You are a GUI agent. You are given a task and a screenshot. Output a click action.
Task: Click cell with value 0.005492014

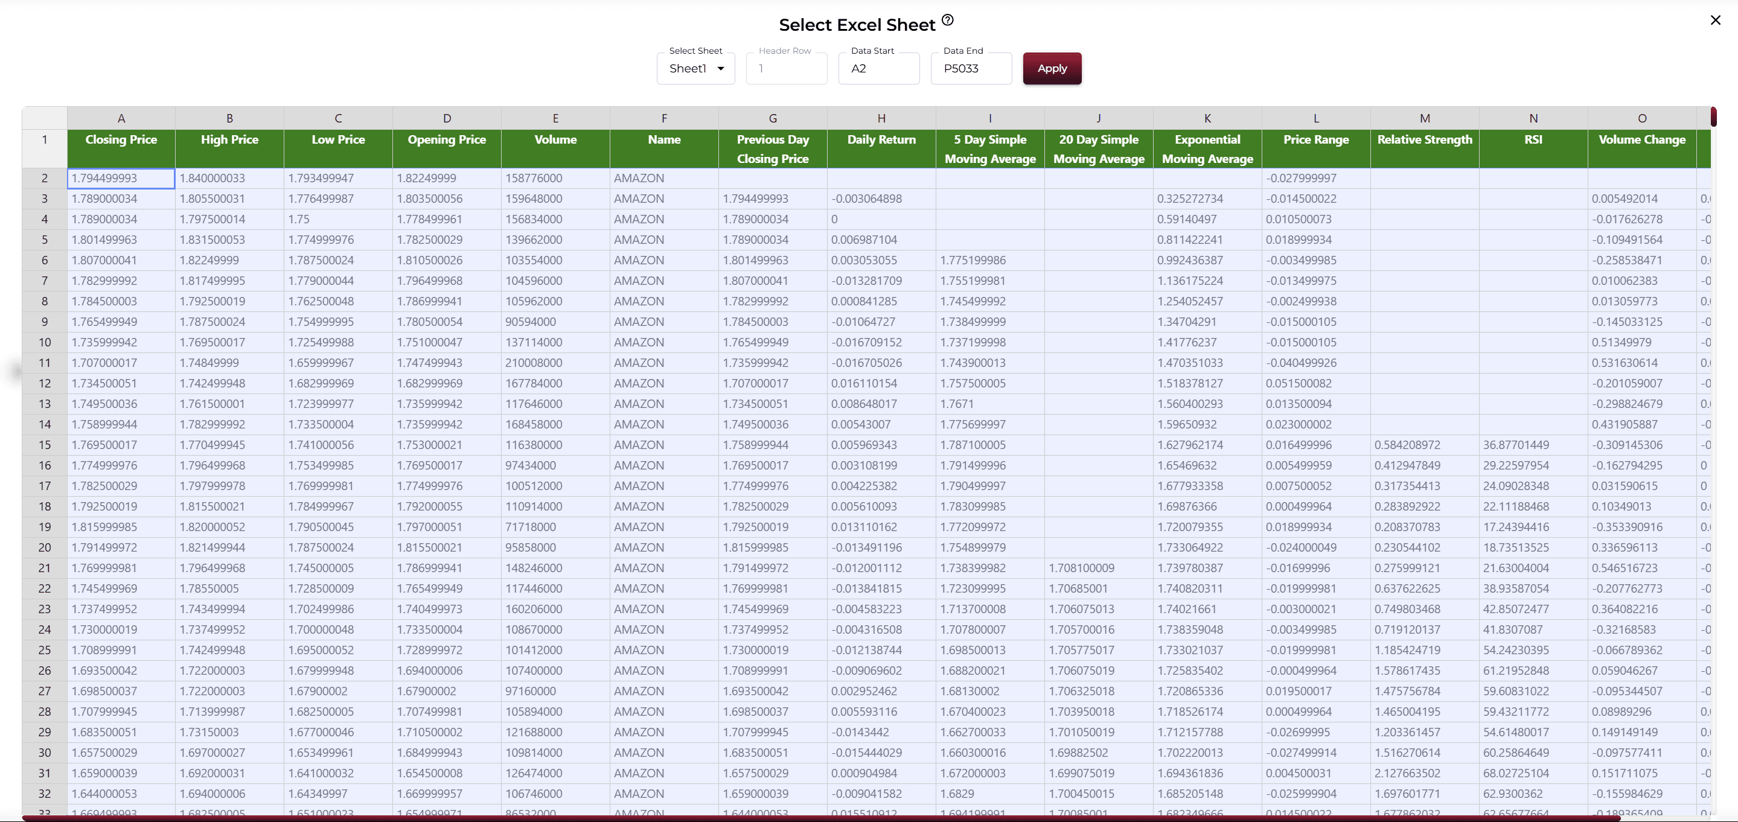pyautogui.click(x=1642, y=199)
